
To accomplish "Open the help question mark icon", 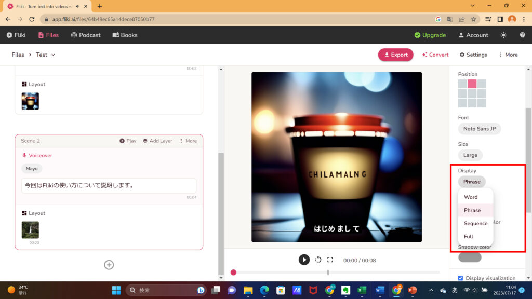I will pyautogui.click(x=522, y=35).
